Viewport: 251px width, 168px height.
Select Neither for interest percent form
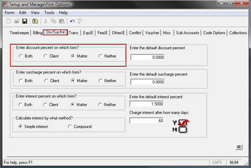point(100,105)
